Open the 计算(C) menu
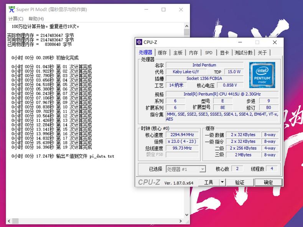Image resolution: width=303 pixels, height=227 pixels. [16, 18]
